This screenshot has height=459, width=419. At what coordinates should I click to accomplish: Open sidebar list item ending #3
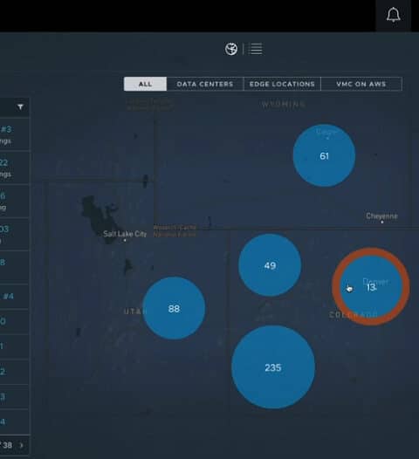[14, 134]
